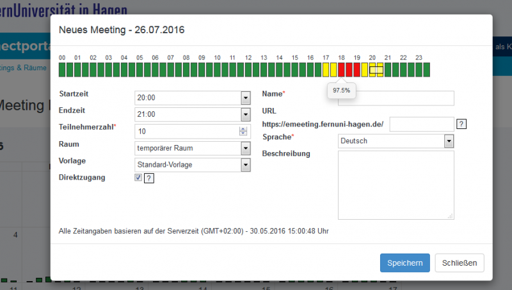This screenshot has height=290, width=512.
Task: Select the first red slot at hour 18
Action: pyautogui.click(x=341, y=70)
